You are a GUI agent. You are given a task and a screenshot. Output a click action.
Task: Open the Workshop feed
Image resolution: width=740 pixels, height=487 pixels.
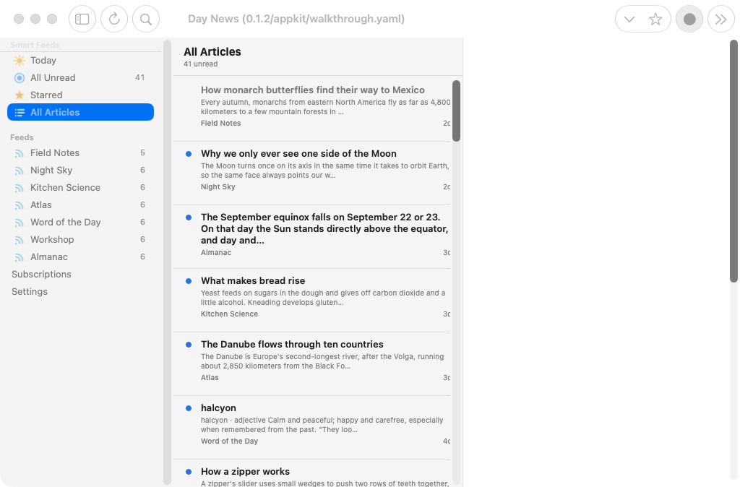tap(81, 240)
